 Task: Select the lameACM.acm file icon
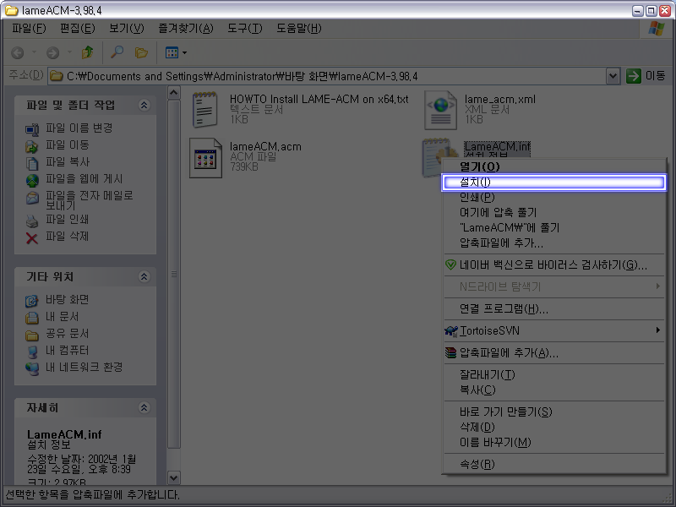[205, 158]
